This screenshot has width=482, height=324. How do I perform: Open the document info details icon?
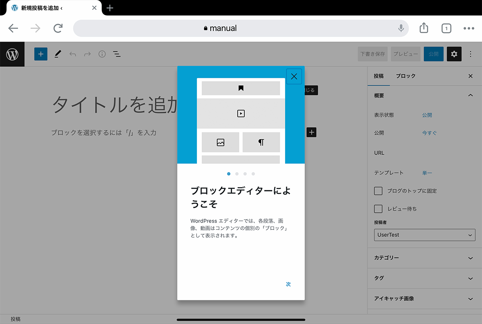(102, 54)
